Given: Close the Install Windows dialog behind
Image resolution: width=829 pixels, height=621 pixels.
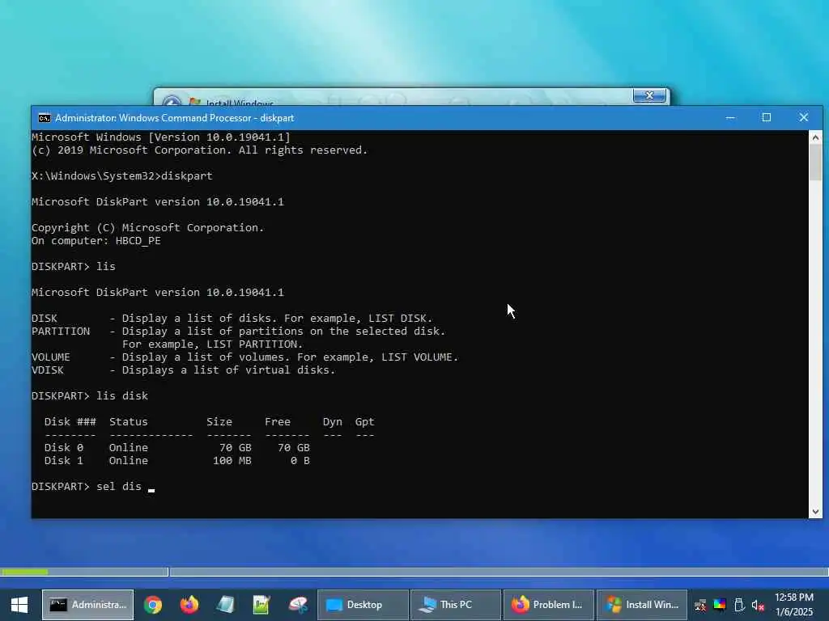Looking at the screenshot, I should pos(649,95).
